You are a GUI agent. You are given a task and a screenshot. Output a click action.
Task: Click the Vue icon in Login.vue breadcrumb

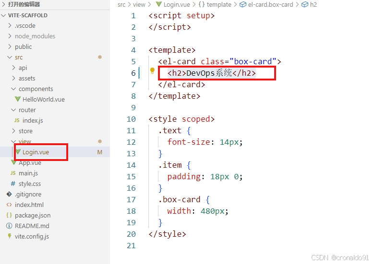[x=158, y=4]
